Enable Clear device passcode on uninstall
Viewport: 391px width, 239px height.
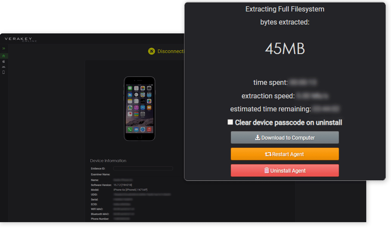pyautogui.click(x=230, y=122)
